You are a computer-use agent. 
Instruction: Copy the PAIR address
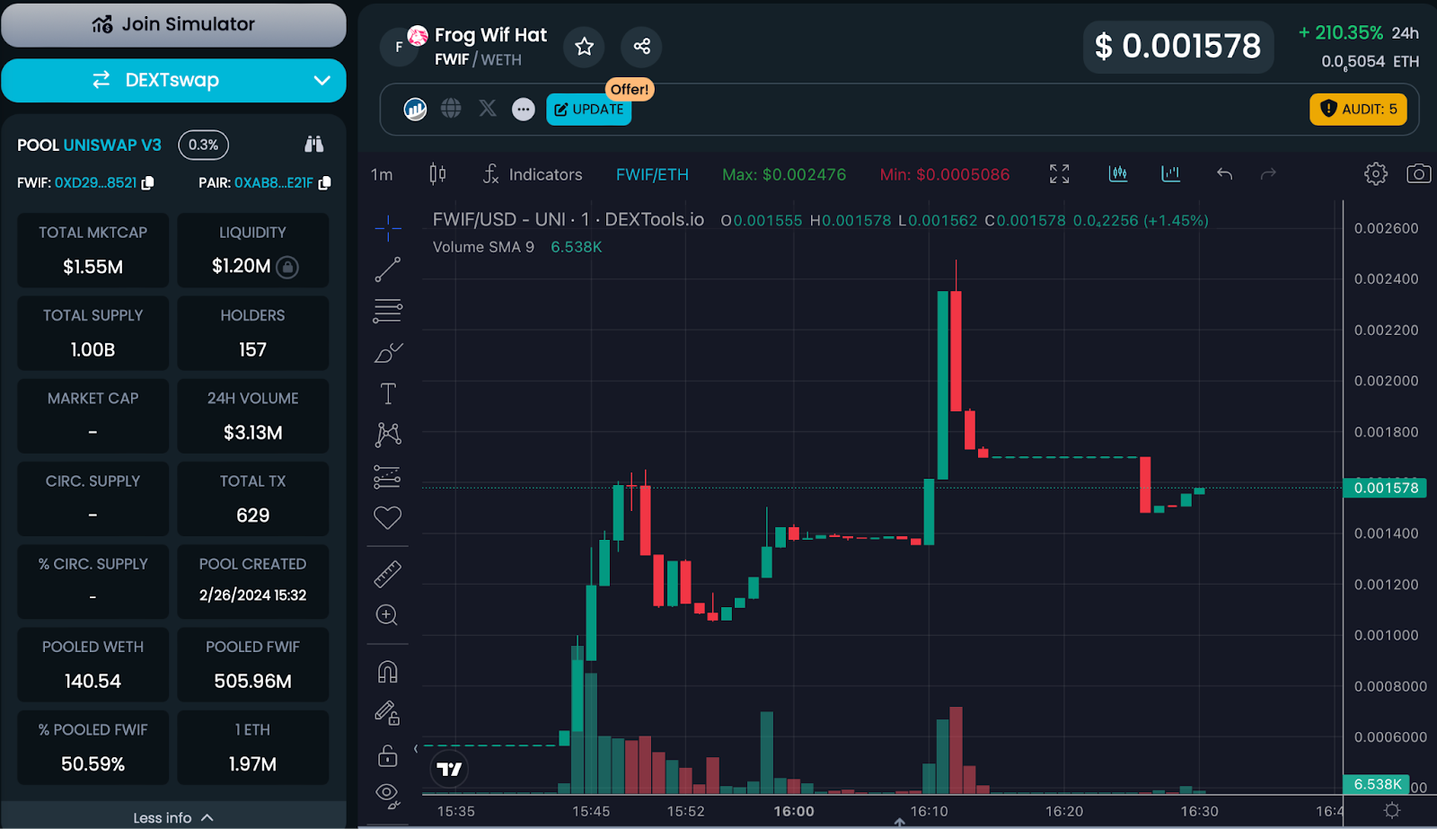325,182
